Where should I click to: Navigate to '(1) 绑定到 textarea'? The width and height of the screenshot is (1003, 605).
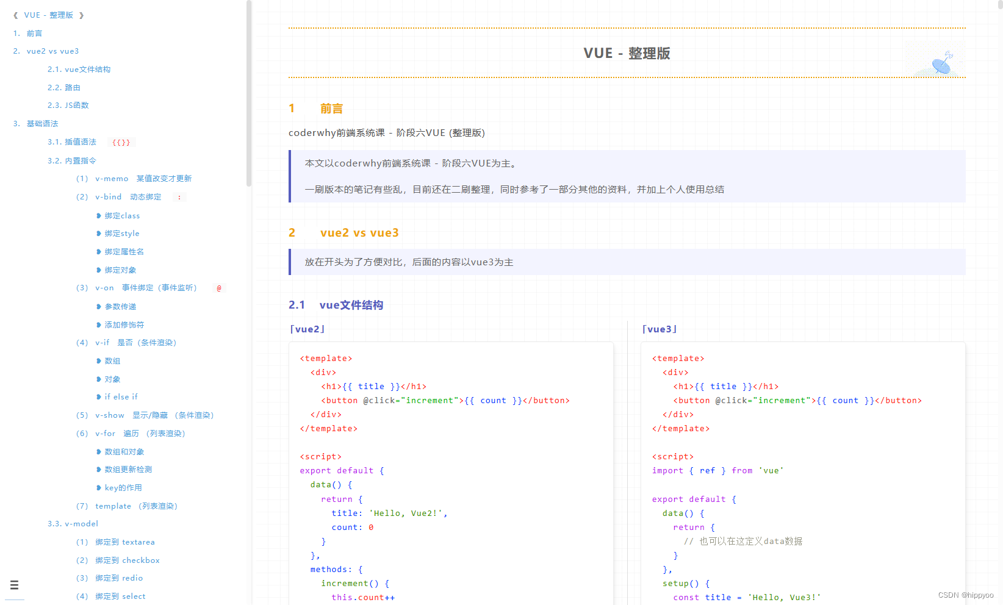point(115,542)
